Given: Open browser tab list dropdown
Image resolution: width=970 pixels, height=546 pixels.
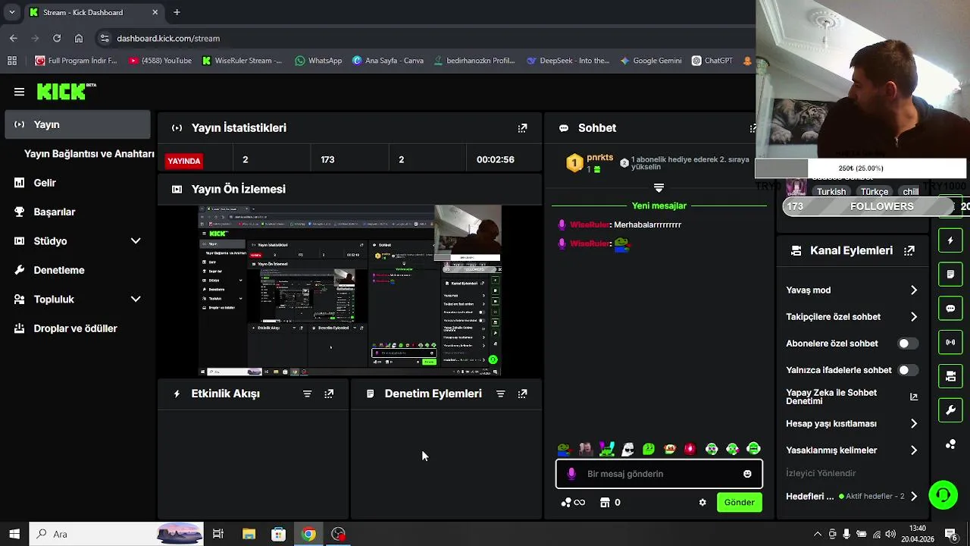Looking at the screenshot, I should pyautogui.click(x=11, y=12).
